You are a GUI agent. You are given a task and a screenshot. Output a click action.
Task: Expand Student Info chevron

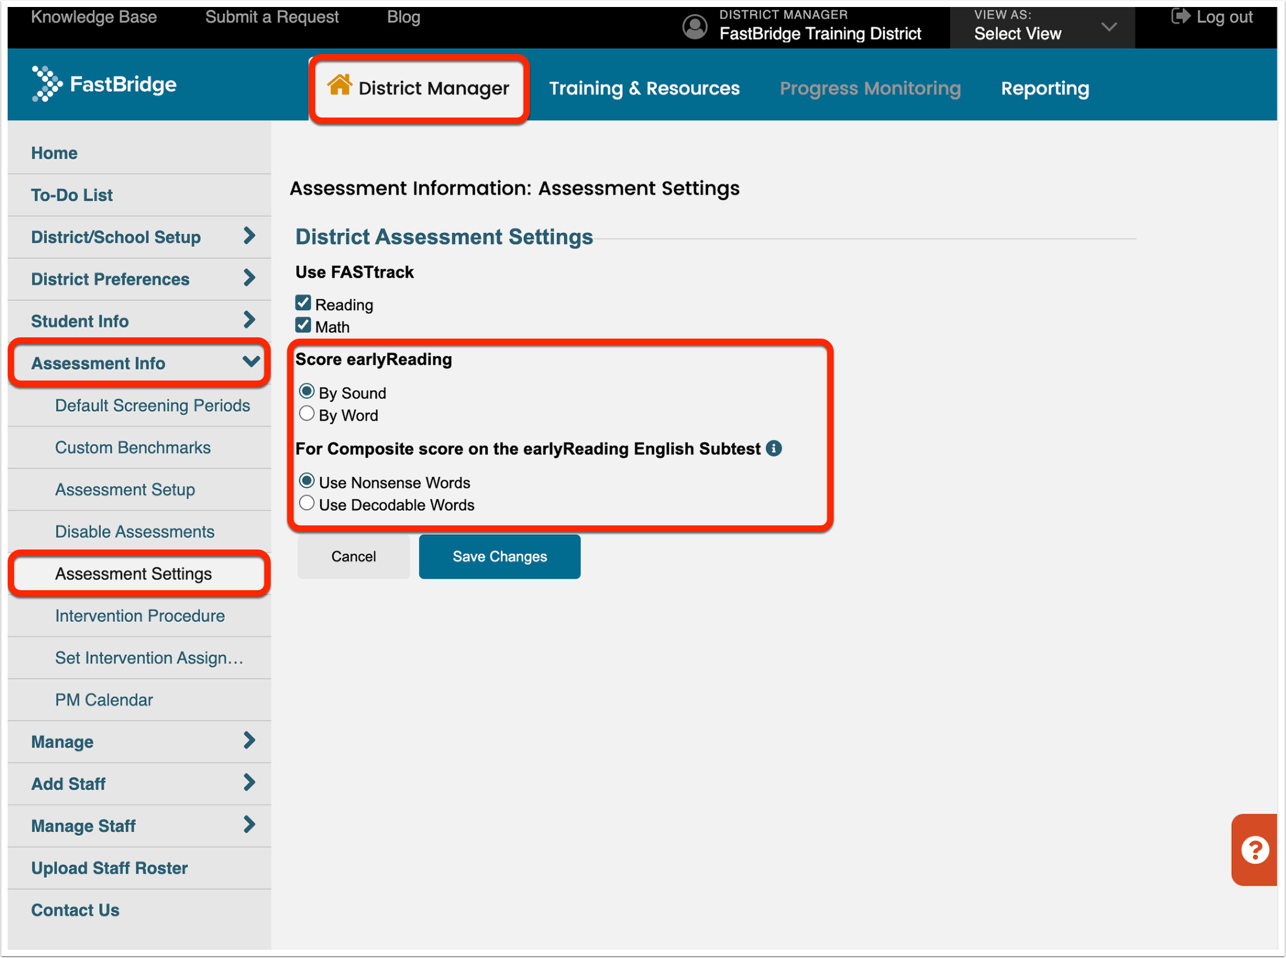[250, 320]
